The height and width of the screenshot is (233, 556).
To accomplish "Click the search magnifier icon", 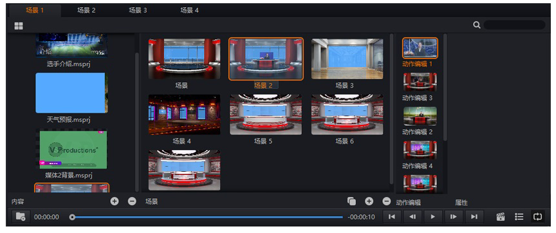I will [477, 25].
